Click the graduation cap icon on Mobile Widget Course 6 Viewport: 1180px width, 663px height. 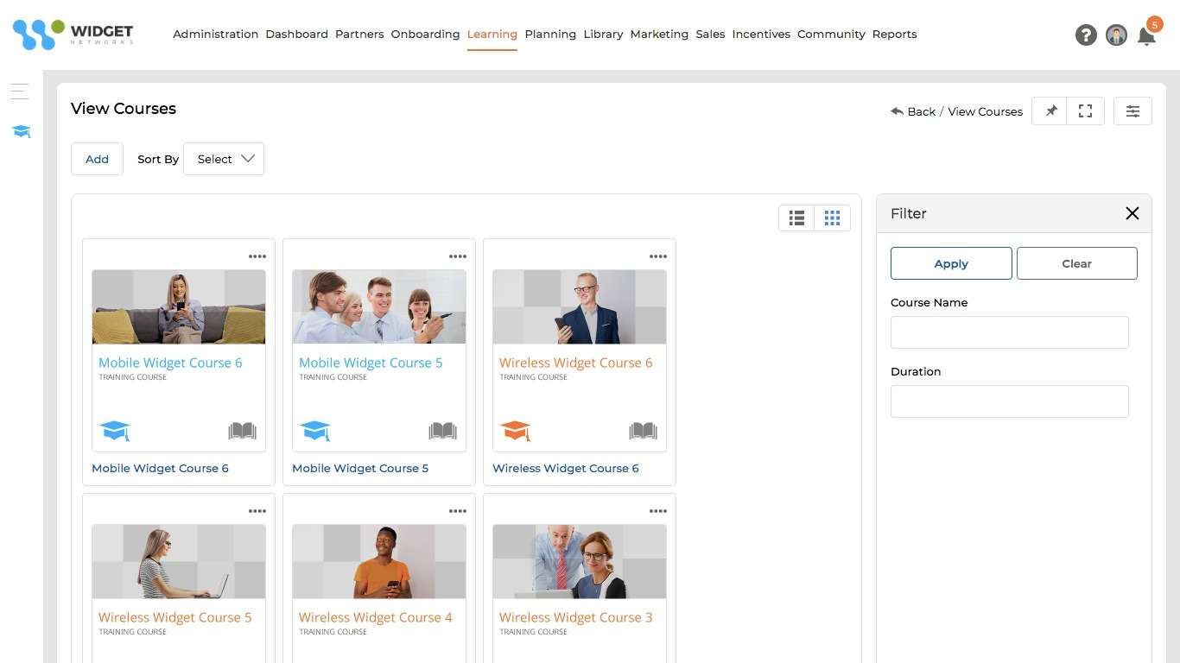pos(115,431)
